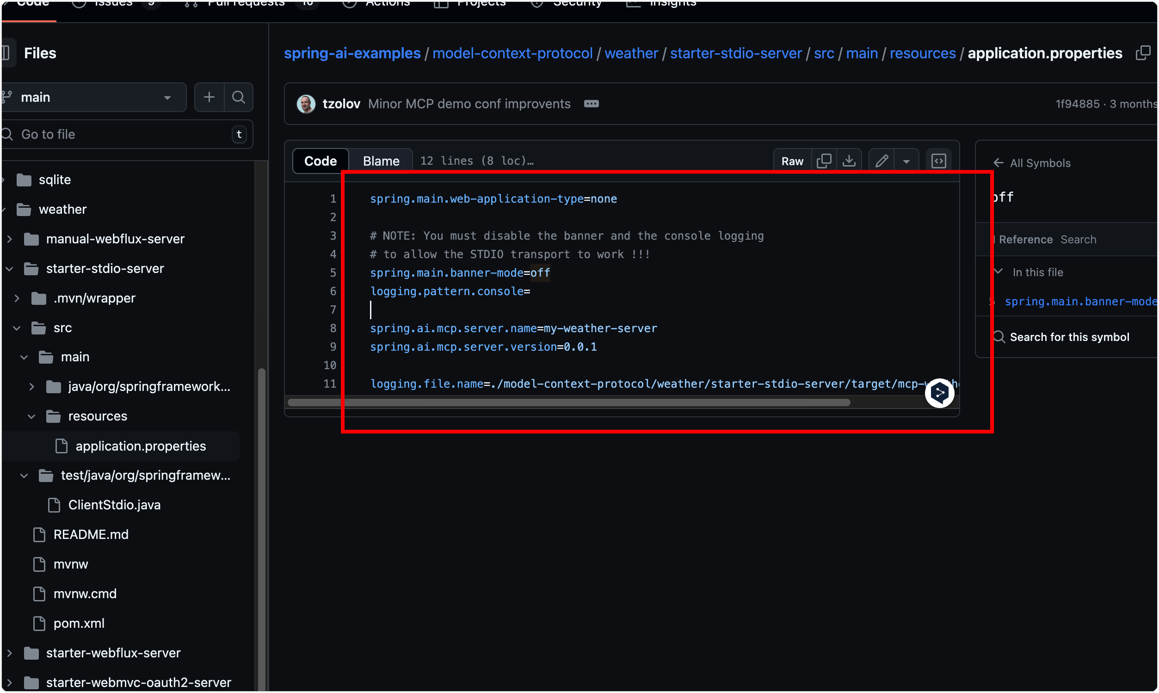1159x693 pixels.
Task: Click the search files magnifier icon
Action: coord(239,97)
